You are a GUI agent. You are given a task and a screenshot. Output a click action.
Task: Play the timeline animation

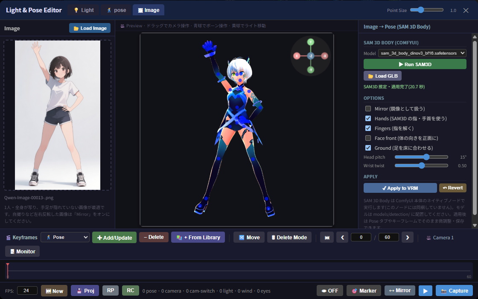(425, 291)
